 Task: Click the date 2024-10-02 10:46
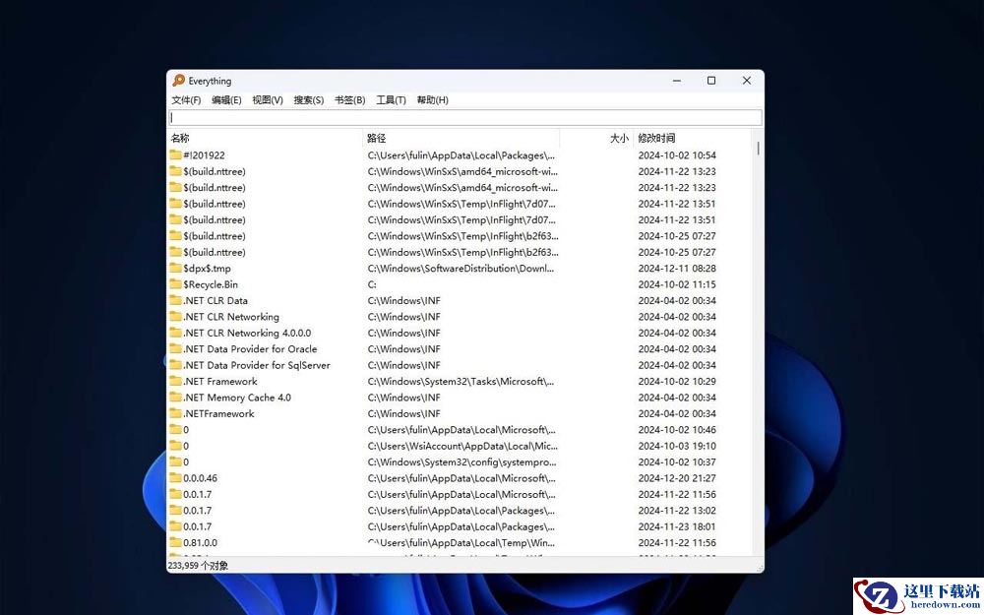tap(677, 430)
